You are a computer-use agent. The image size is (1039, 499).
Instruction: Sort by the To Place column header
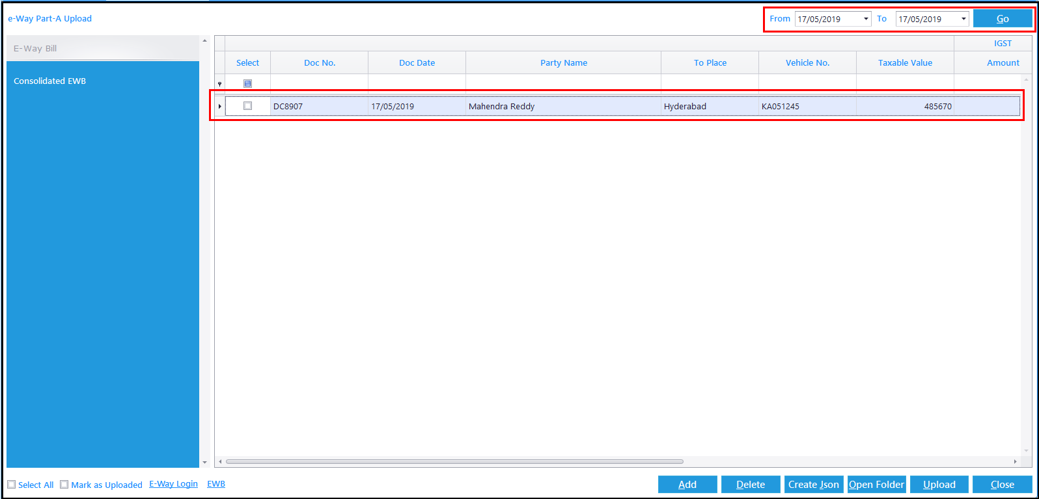[710, 62]
